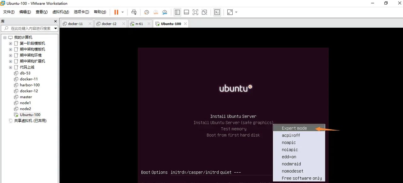
Task: Toggle Unity mode icon
Action: click(204, 12)
